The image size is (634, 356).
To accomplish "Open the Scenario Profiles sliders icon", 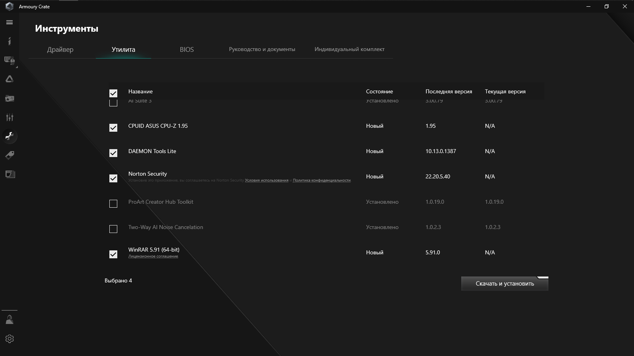I will pyautogui.click(x=10, y=117).
